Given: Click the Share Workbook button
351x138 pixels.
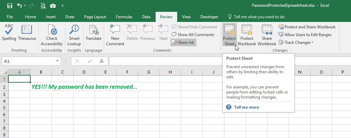Looking at the screenshot, I should coord(267,35).
